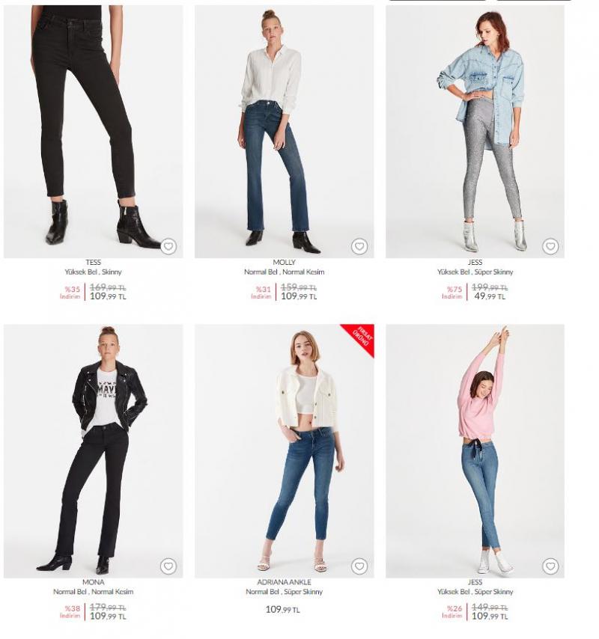Open MOLLY flared jeans product image
Viewport: 599px width, 639px height.
point(285,131)
